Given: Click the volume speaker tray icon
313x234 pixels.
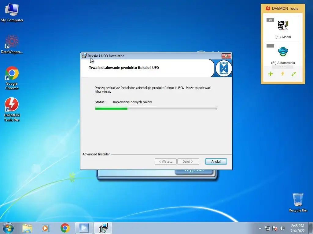Looking at the screenshot, I should click(282, 228).
